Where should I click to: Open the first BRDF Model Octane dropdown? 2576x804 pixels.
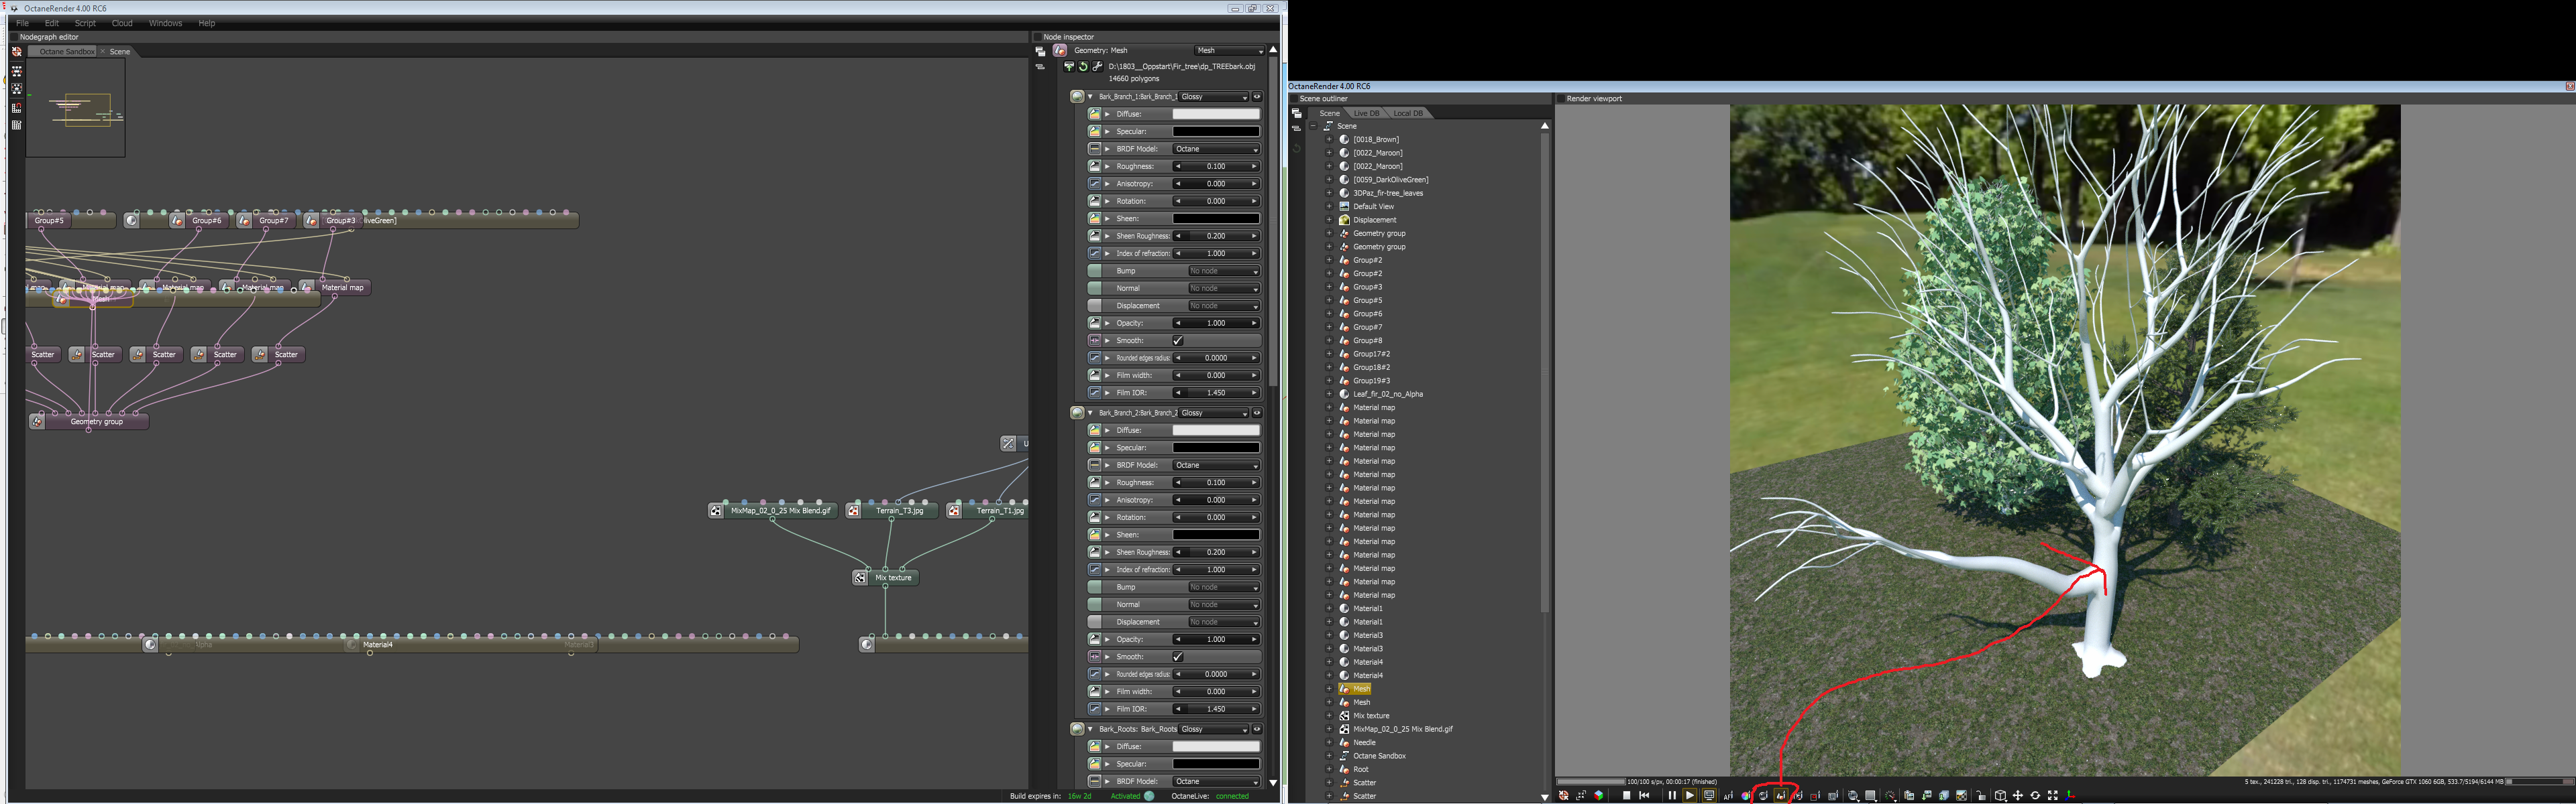click(1215, 149)
